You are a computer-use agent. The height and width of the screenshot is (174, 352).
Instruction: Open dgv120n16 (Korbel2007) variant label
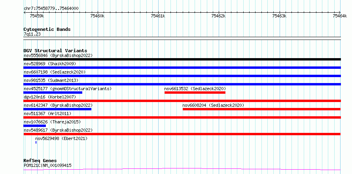pyautogui.click(x=50, y=97)
